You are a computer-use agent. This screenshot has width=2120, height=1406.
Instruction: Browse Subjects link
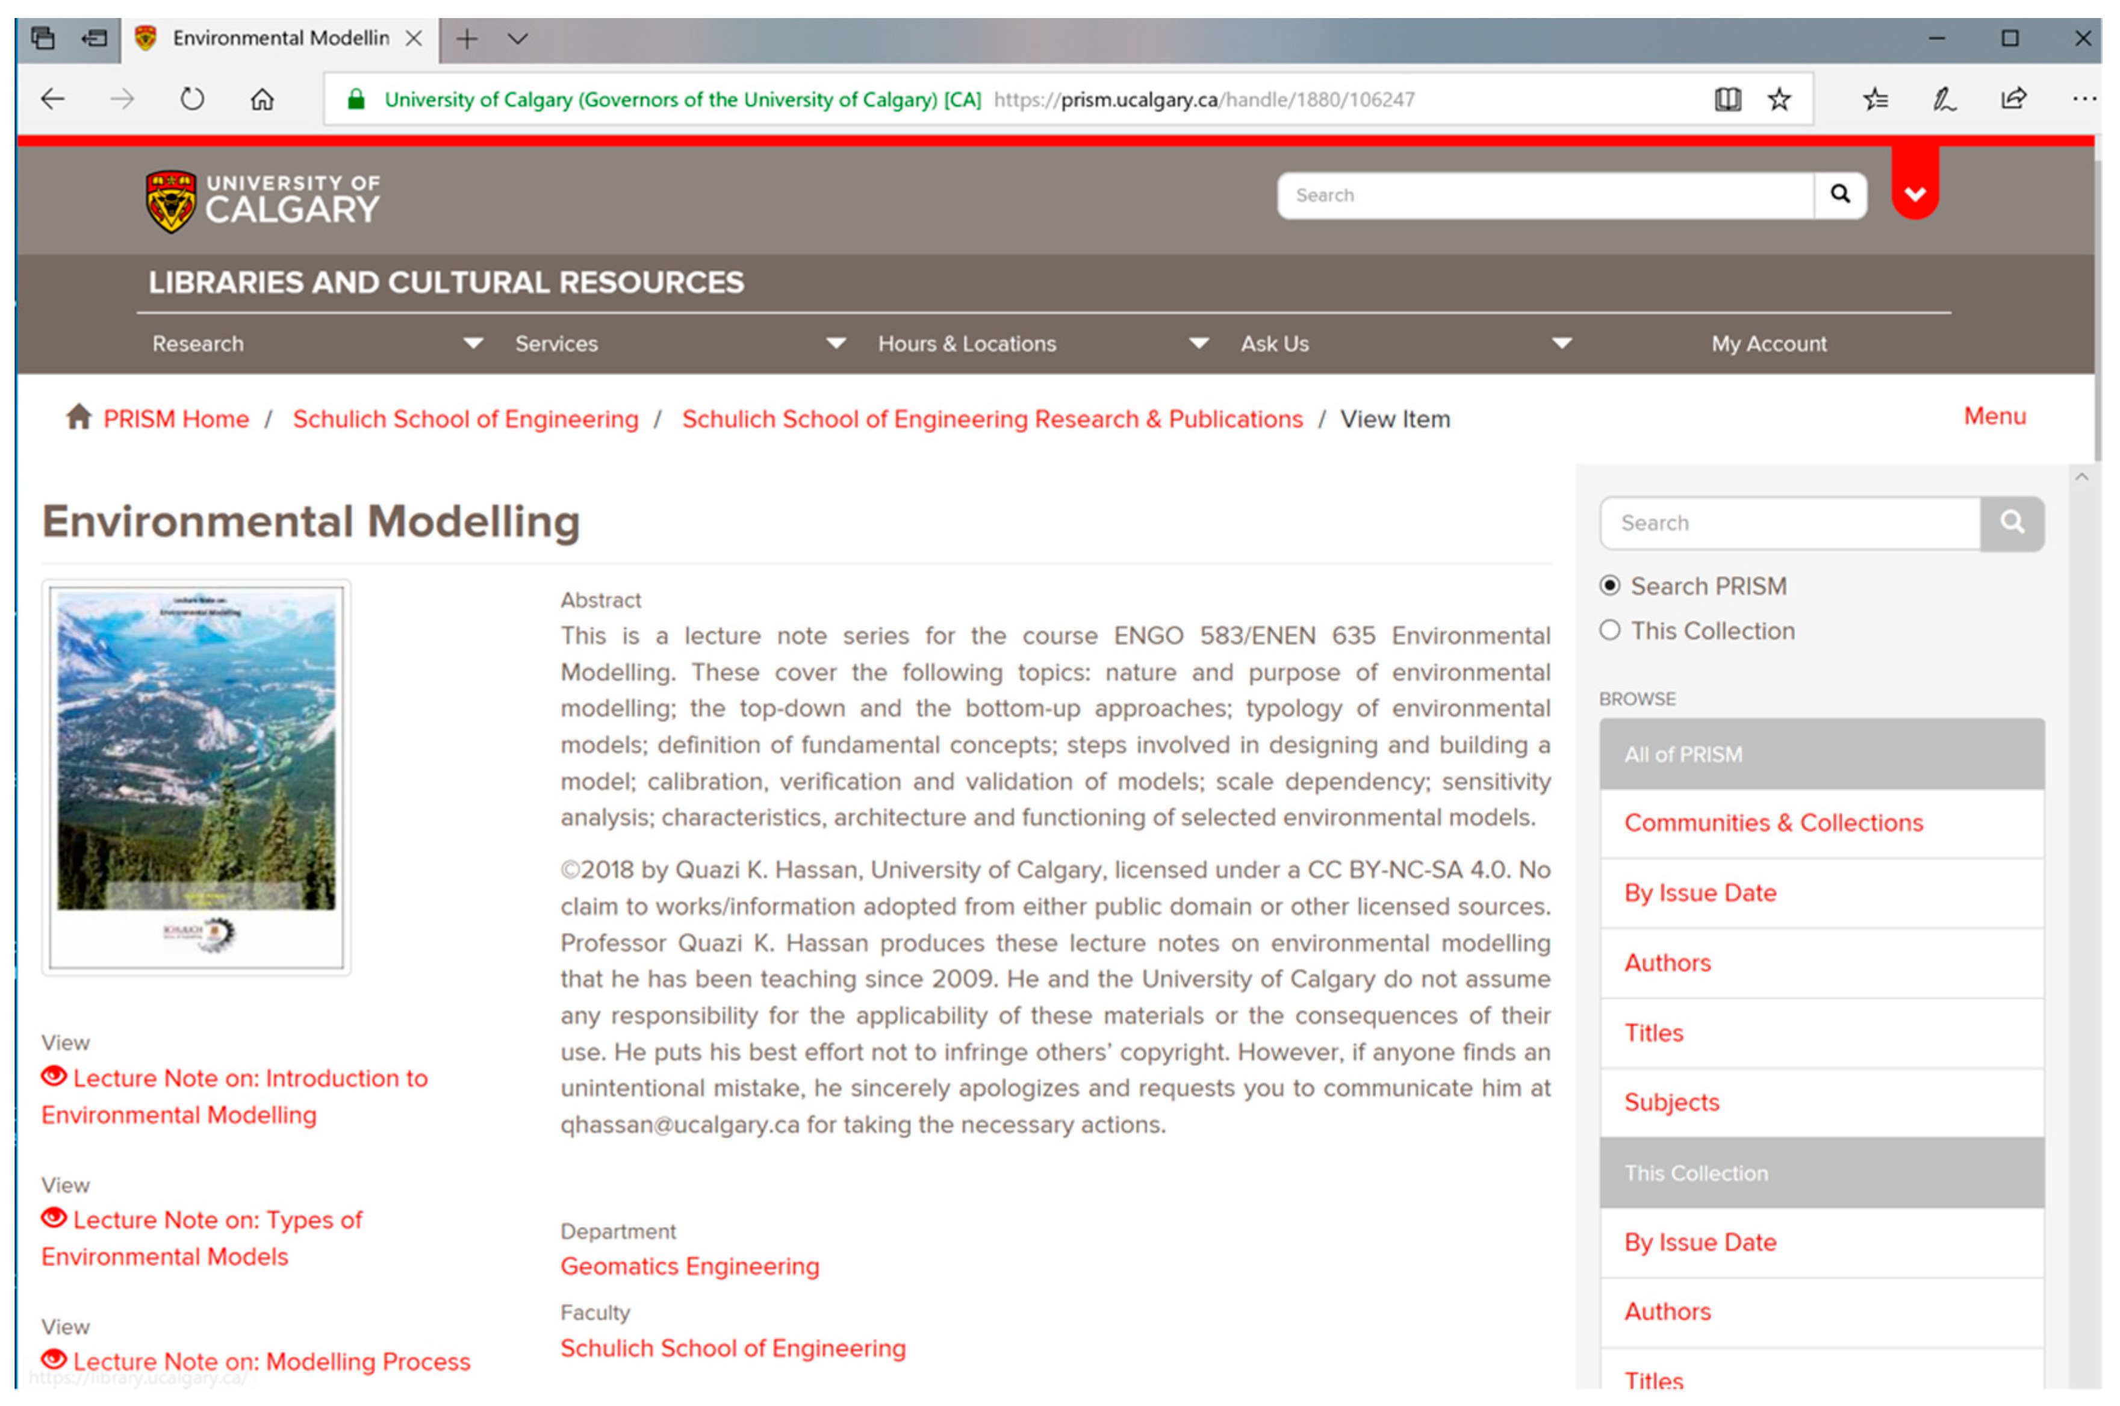(1672, 1102)
